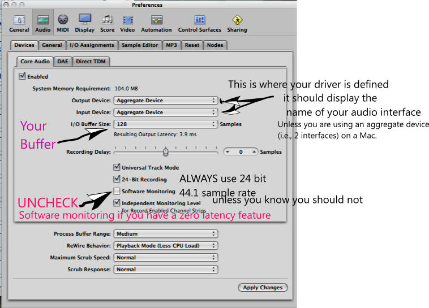This screenshot has height=308, width=429.
Task: Enable the Software Monitoring checkbox
Action: tap(117, 191)
